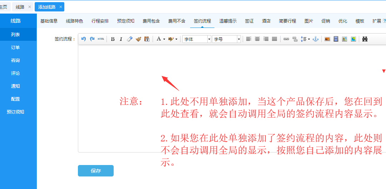The image size is (386, 189).
Task: Insert video using the film icon
Action: click(x=336, y=39)
